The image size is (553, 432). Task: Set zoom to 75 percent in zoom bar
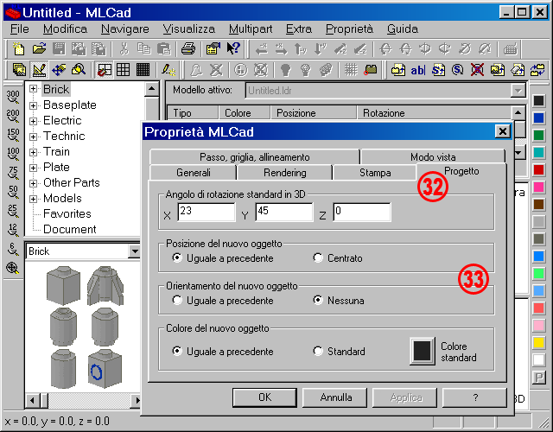tap(13, 173)
